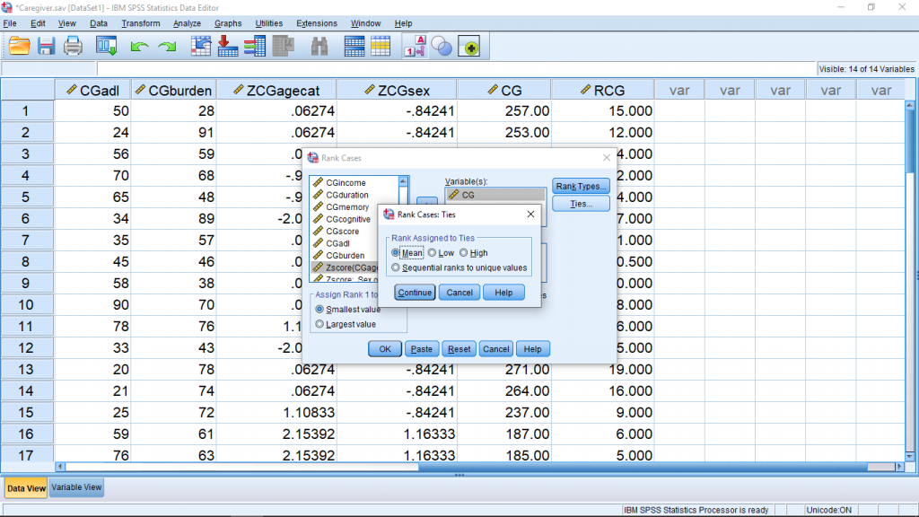Select the Mean radio button for ties
The image size is (919, 517).
pos(396,252)
